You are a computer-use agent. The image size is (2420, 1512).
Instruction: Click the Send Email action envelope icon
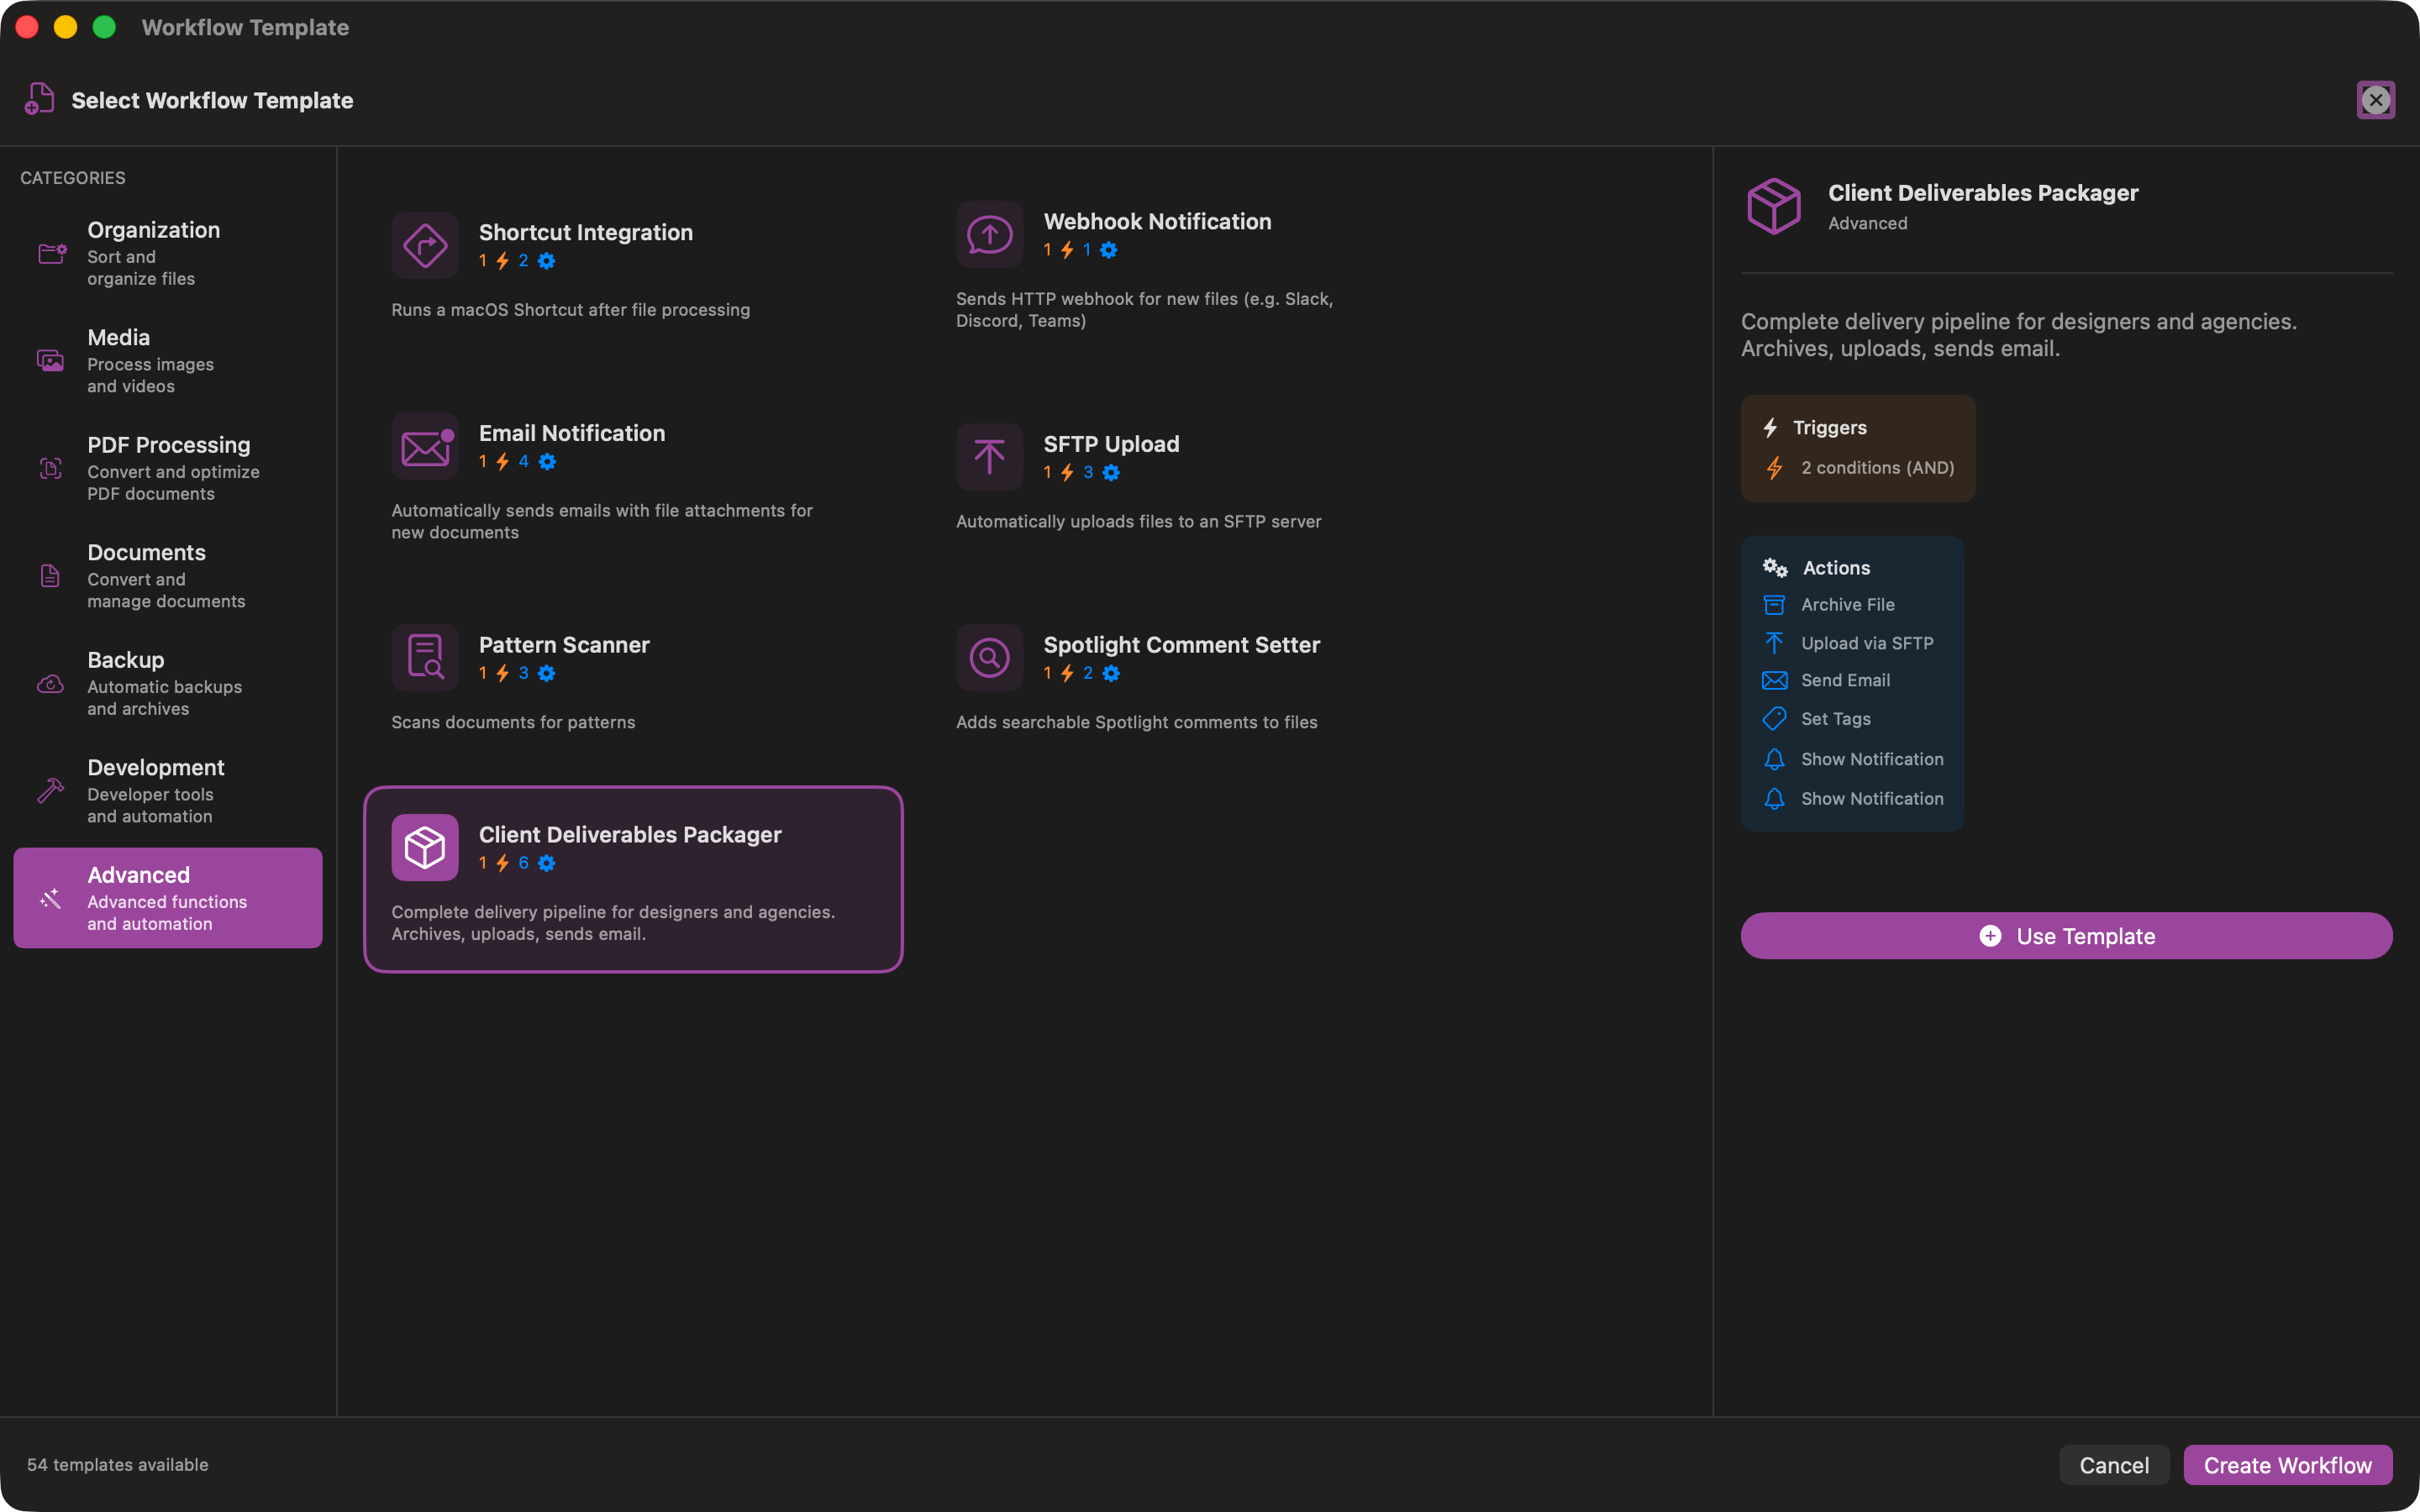point(1774,681)
